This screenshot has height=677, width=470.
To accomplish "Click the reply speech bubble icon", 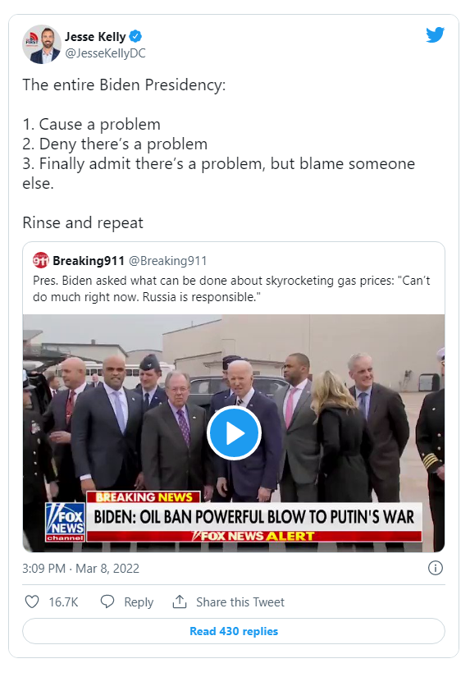I will (107, 602).
